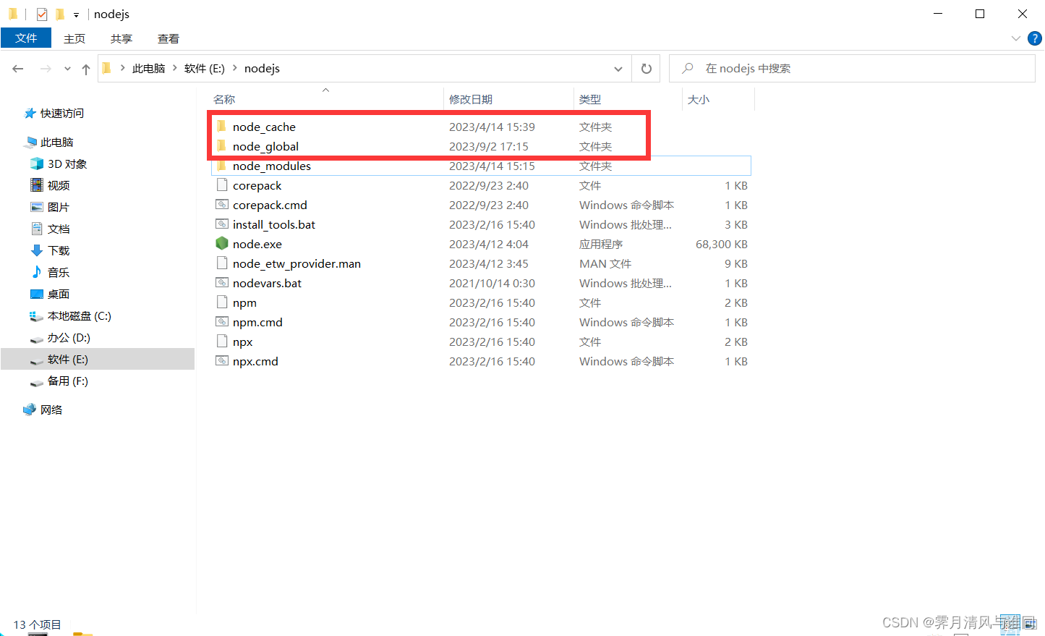This screenshot has height=636, width=1045.
Task: Click the nodevars.bat file icon
Action: coord(222,283)
